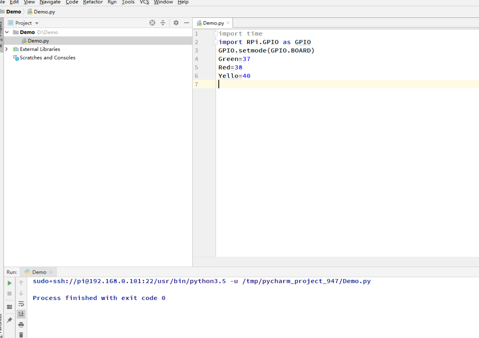Collapse the Demo project folder
The image size is (479, 338).
tap(7, 32)
